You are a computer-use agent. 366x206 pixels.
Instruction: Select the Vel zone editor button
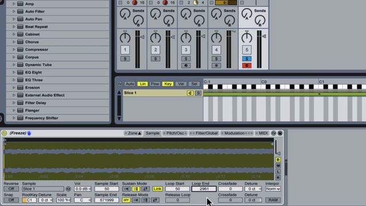(x=181, y=84)
